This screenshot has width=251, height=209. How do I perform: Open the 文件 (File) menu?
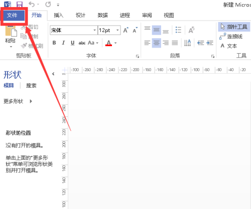click(x=14, y=16)
